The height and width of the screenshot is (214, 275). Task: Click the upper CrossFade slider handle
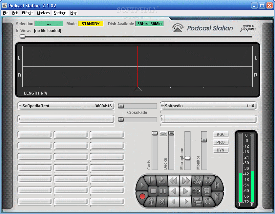point(121,106)
